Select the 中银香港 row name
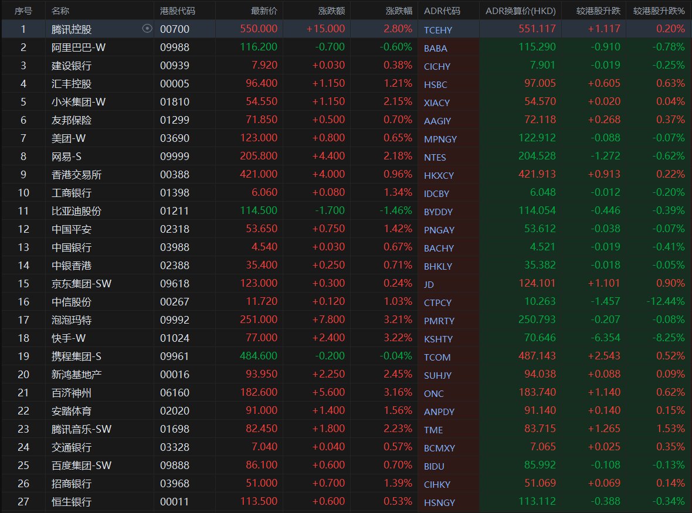Viewport: 692px width, 513px height. coord(72,266)
